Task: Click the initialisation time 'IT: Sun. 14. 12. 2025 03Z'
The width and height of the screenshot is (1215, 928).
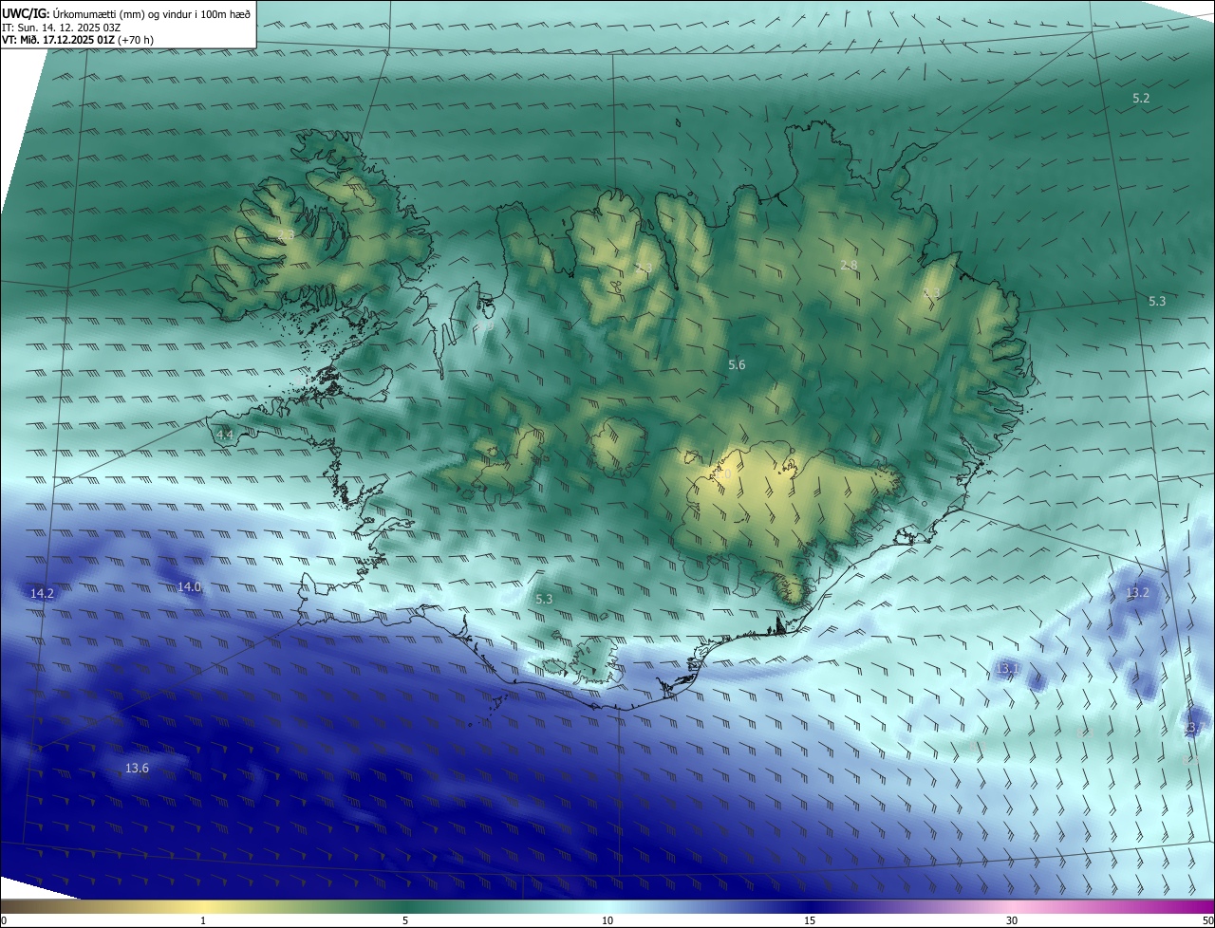Action: tap(61, 28)
